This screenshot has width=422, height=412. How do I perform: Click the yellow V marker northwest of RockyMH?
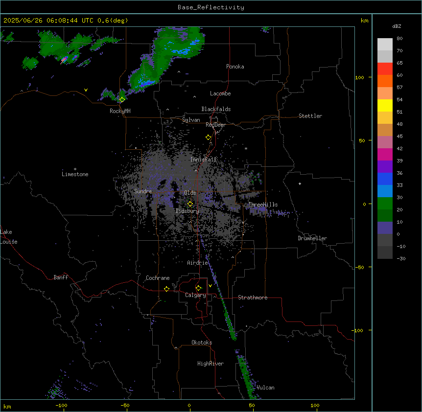coord(86,90)
